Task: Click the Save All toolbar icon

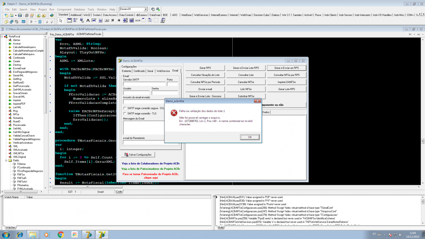Action: click(27, 15)
